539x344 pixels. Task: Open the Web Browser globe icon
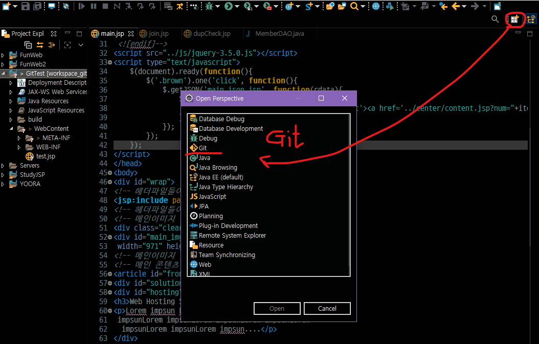coord(376,6)
